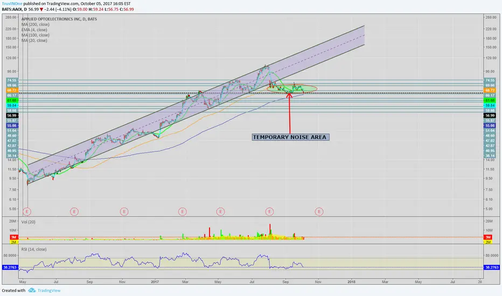502x296 pixels.
Task: Click the blue 55.08 price label on right scale
Action: [x=490, y=126]
